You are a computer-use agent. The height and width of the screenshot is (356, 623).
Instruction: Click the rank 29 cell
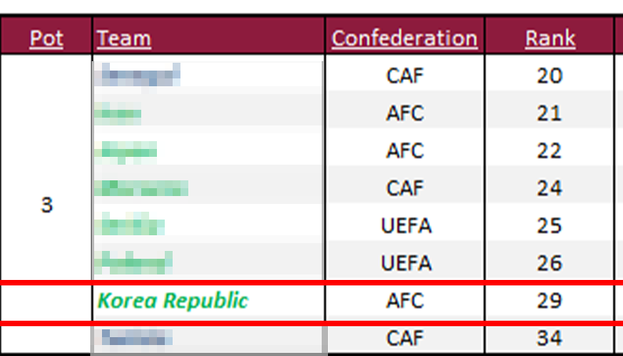(x=549, y=300)
